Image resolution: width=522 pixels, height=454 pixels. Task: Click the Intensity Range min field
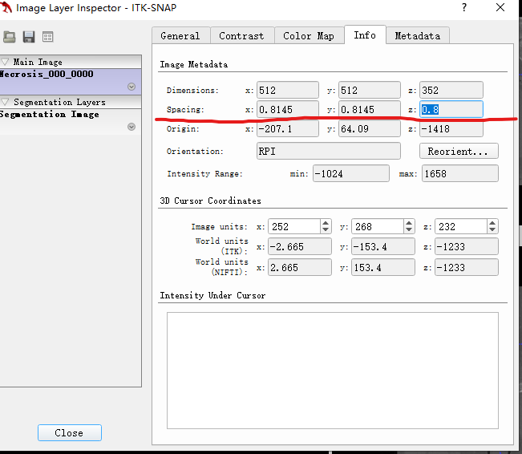[x=351, y=173]
